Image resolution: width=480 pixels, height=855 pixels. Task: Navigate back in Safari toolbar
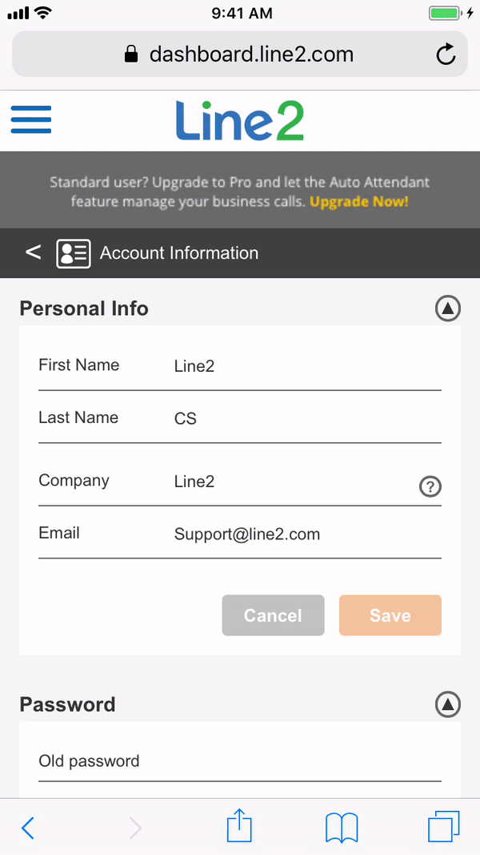[x=28, y=827]
